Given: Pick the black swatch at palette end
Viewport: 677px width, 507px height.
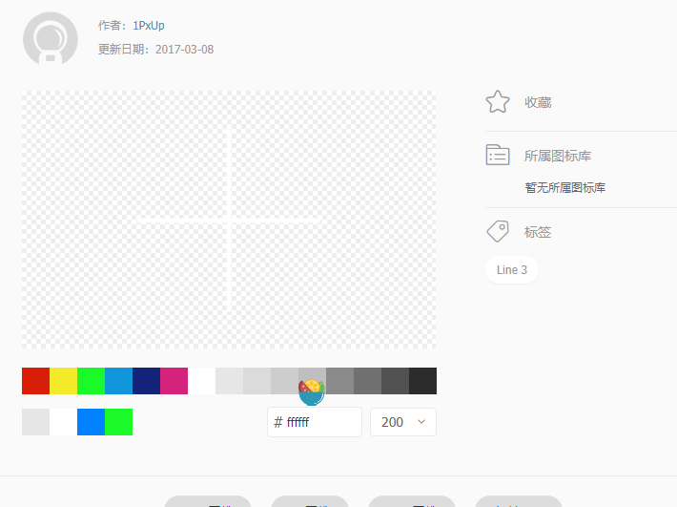Looking at the screenshot, I should tap(422, 381).
